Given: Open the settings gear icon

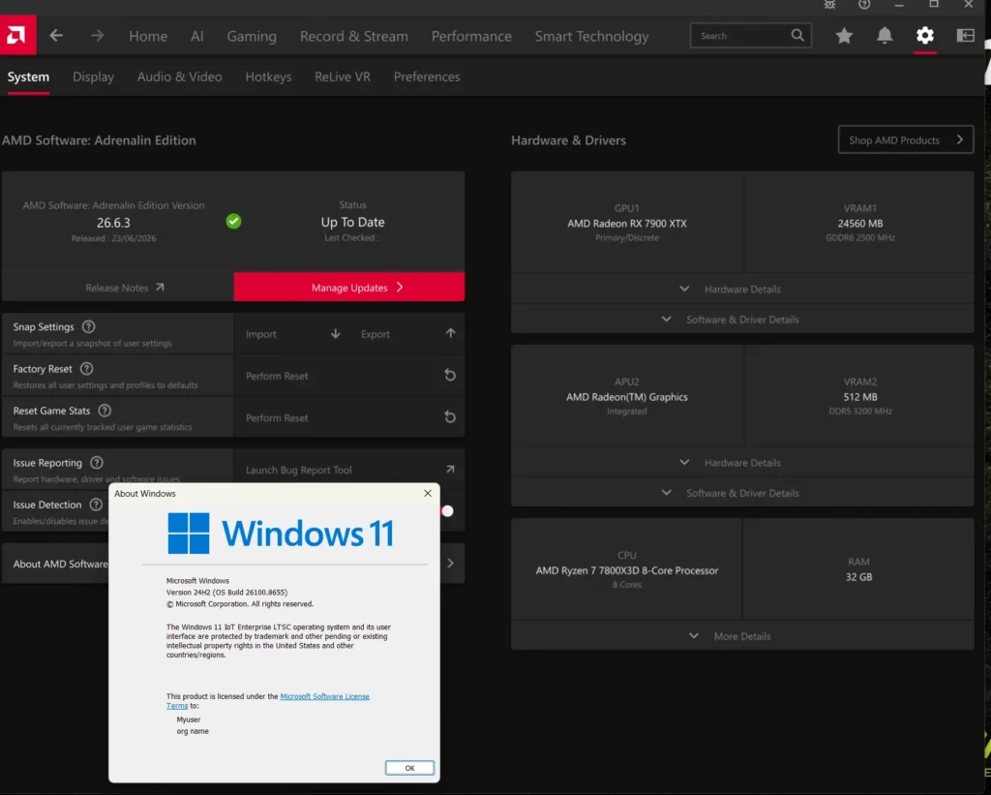Looking at the screenshot, I should [x=924, y=36].
